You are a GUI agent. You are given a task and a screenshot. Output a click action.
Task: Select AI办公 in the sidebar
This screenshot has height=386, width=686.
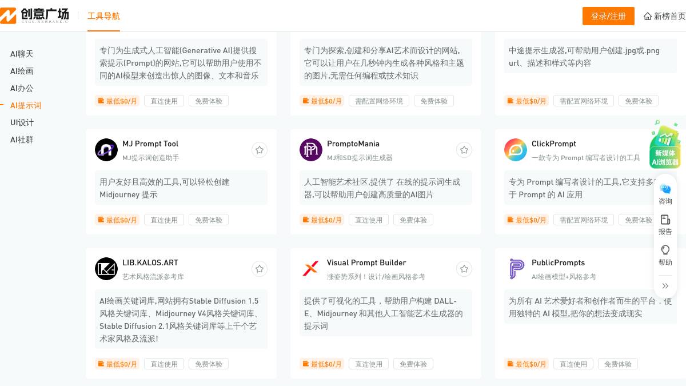22,88
